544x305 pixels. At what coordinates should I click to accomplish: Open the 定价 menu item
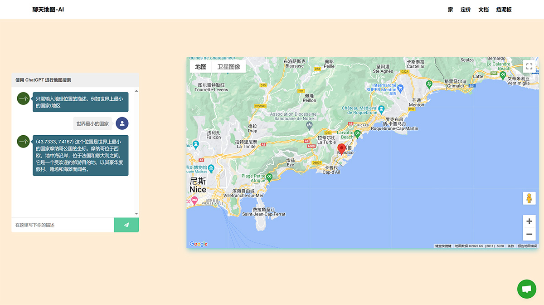pyautogui.click(x=466, y=9)
